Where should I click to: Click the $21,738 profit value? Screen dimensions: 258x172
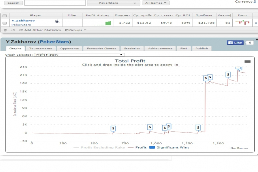[x=206, y=23]
